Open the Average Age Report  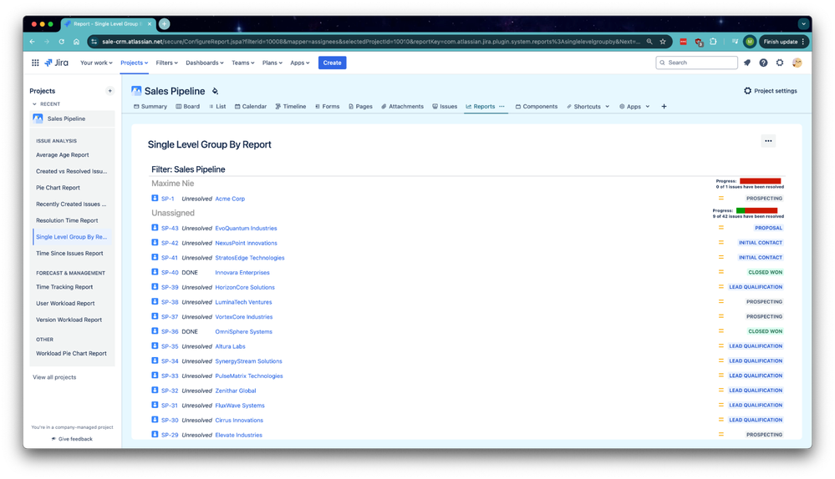tap(63, 154)
